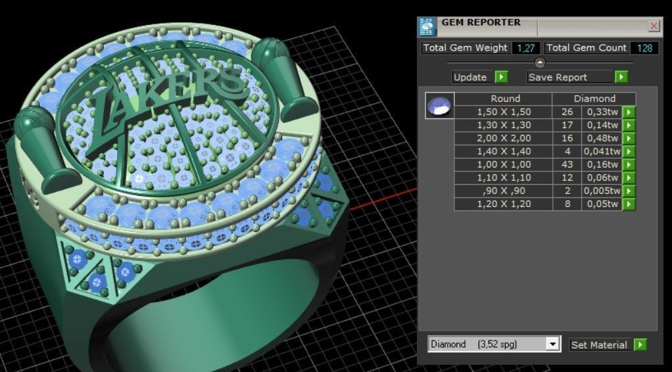Click the weight cell 0,48tw
Image resolution: width=672 pixels, height=372 pixels.
602,139
